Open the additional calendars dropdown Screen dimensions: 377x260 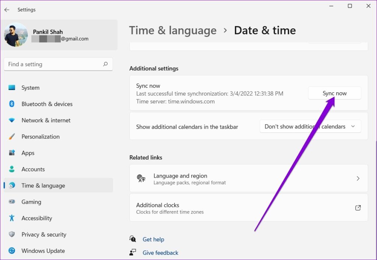310,126
